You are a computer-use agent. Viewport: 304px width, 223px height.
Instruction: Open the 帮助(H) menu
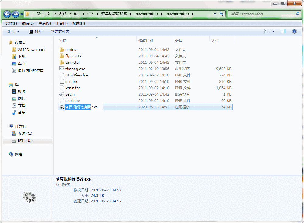tap(79, 23)
